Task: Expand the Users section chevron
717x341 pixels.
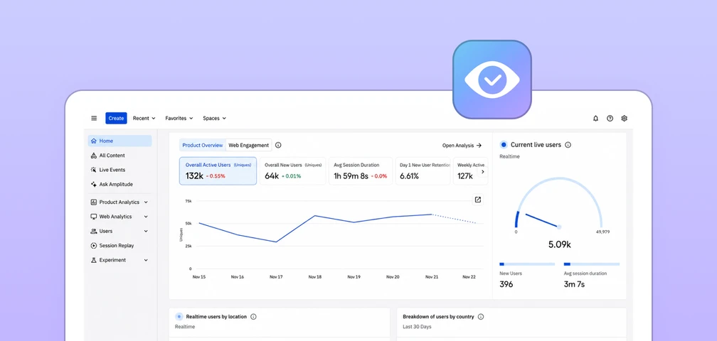Action: tap(146, 231)
